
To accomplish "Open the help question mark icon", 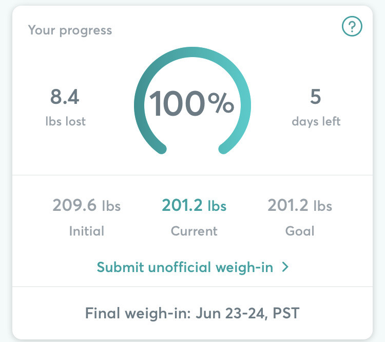I will pyautogui.click(x=352, y=26).
